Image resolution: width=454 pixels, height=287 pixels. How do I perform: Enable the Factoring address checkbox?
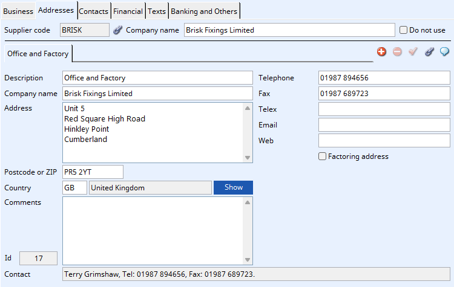pos(322,156)
